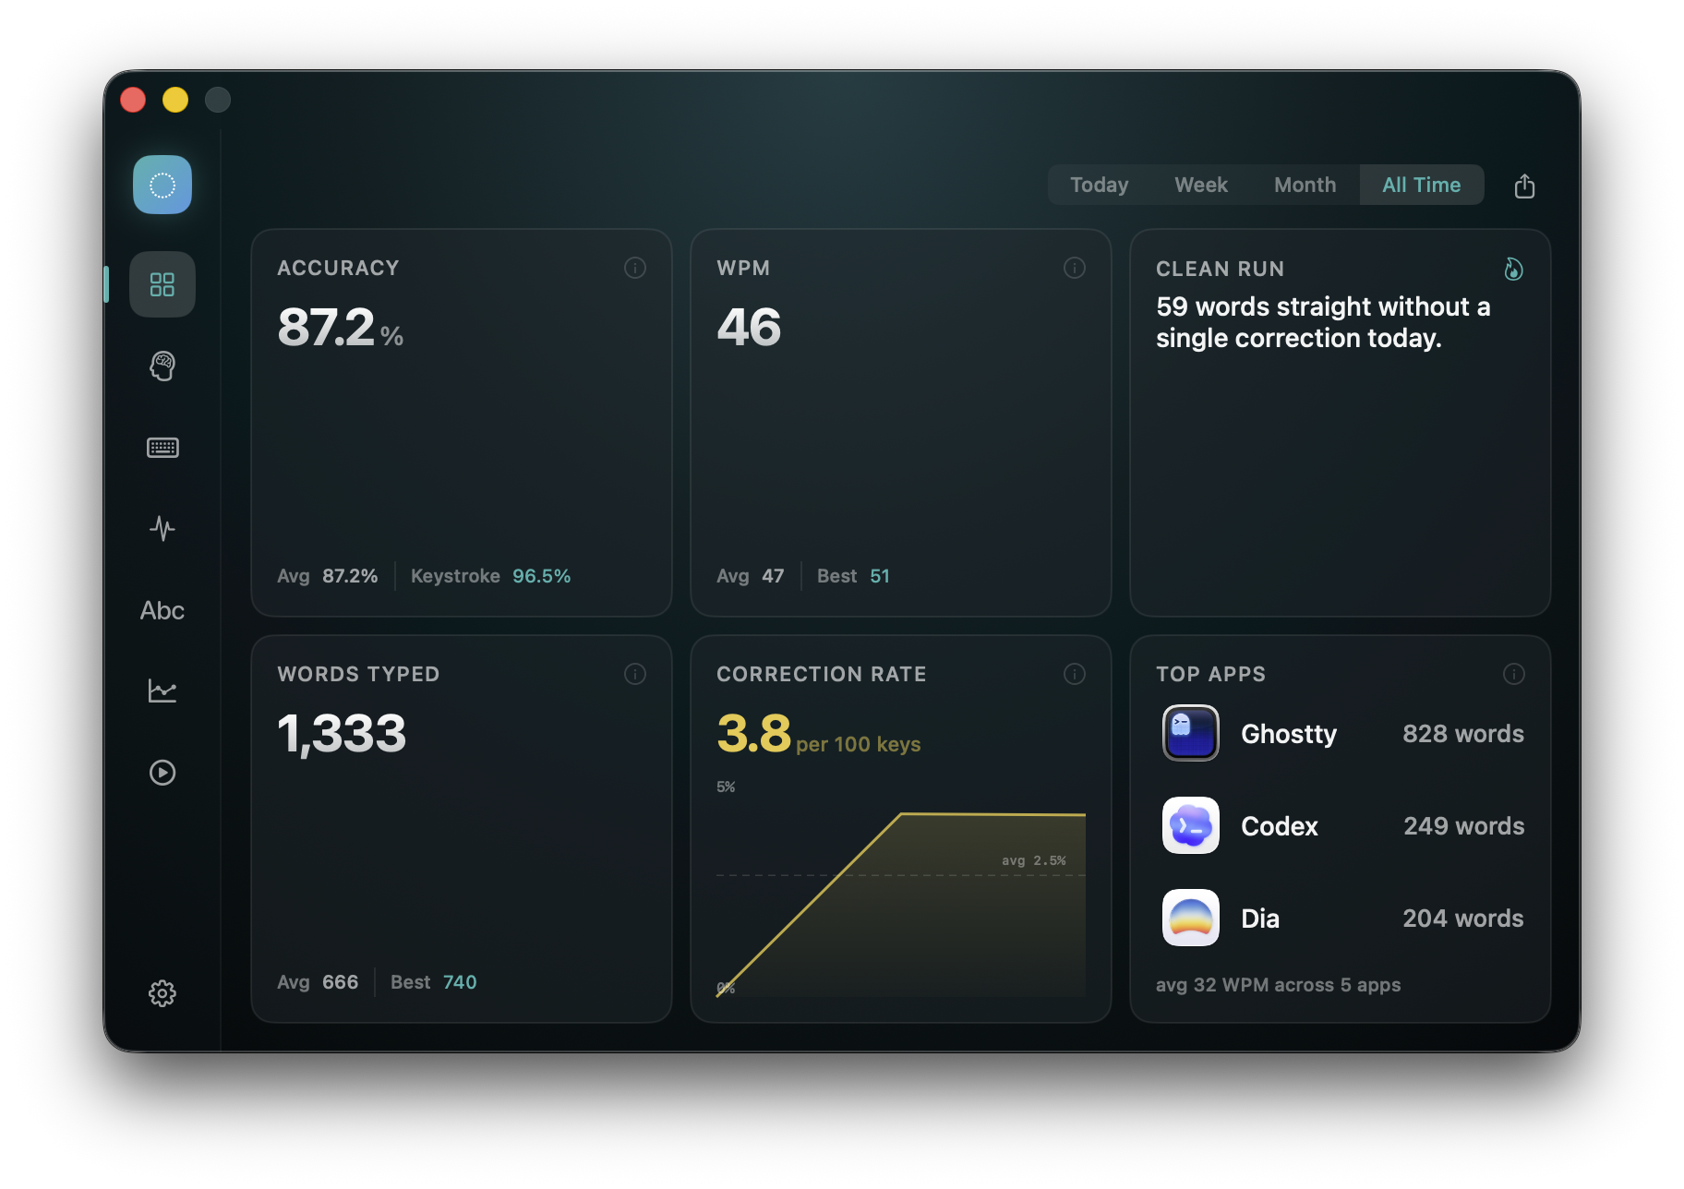Open the Abc words section
Screen dimensions: 1684x1189
coord(162,609)
